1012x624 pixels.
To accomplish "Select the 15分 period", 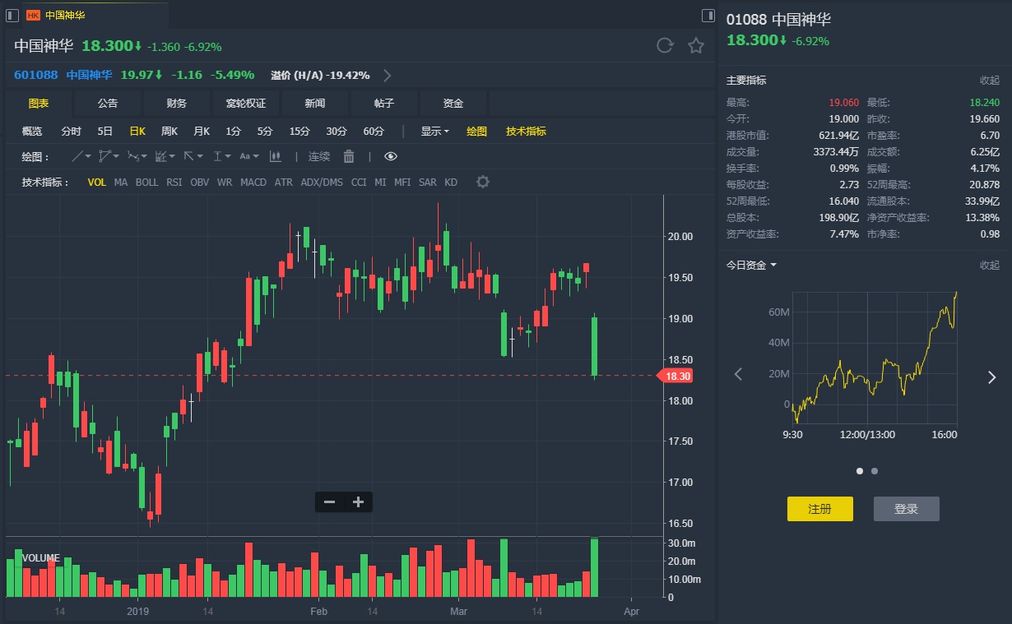I will (299, 131).
